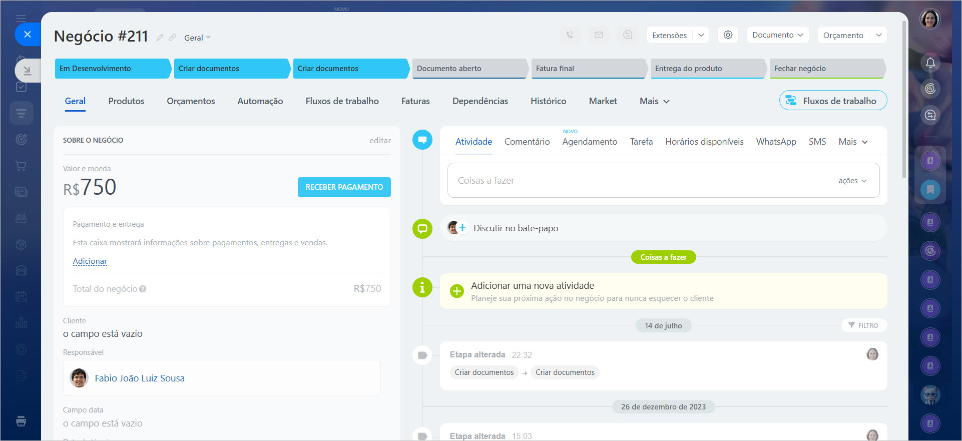Click Discutir no bate-papo

tap(516, 228)
